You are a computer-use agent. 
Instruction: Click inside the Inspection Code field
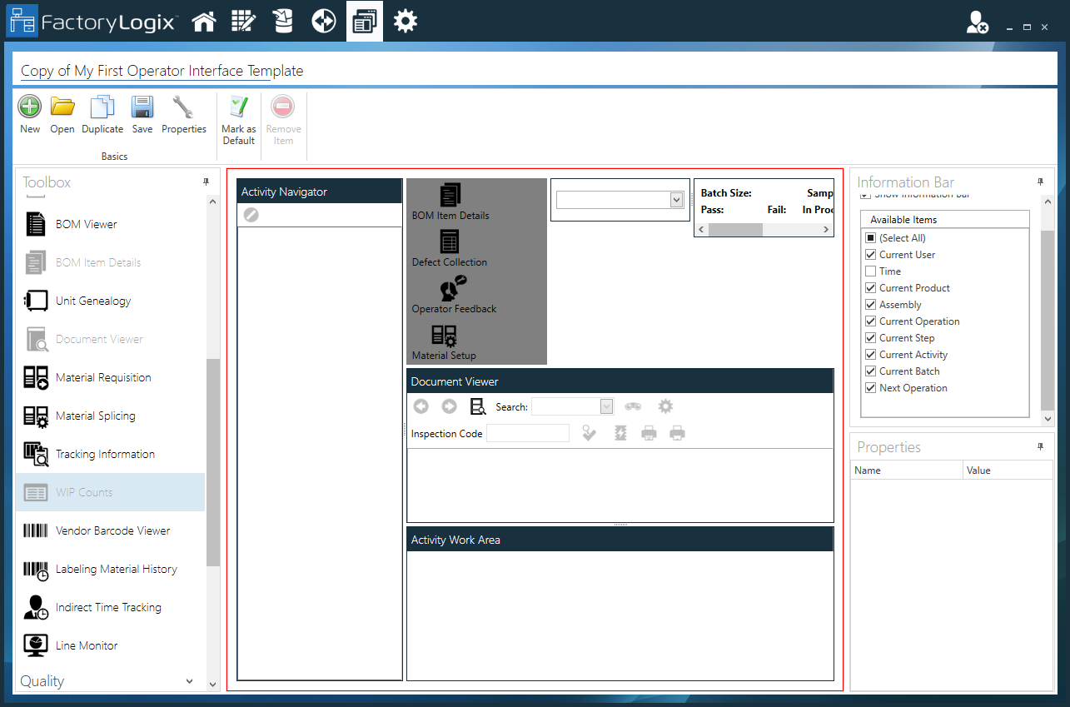coord(528,433)
